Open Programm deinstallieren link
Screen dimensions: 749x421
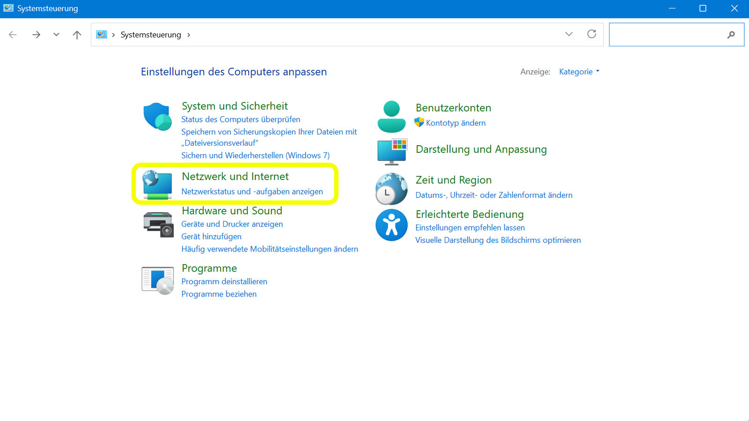pyautogui.click(x=224, y=281)
